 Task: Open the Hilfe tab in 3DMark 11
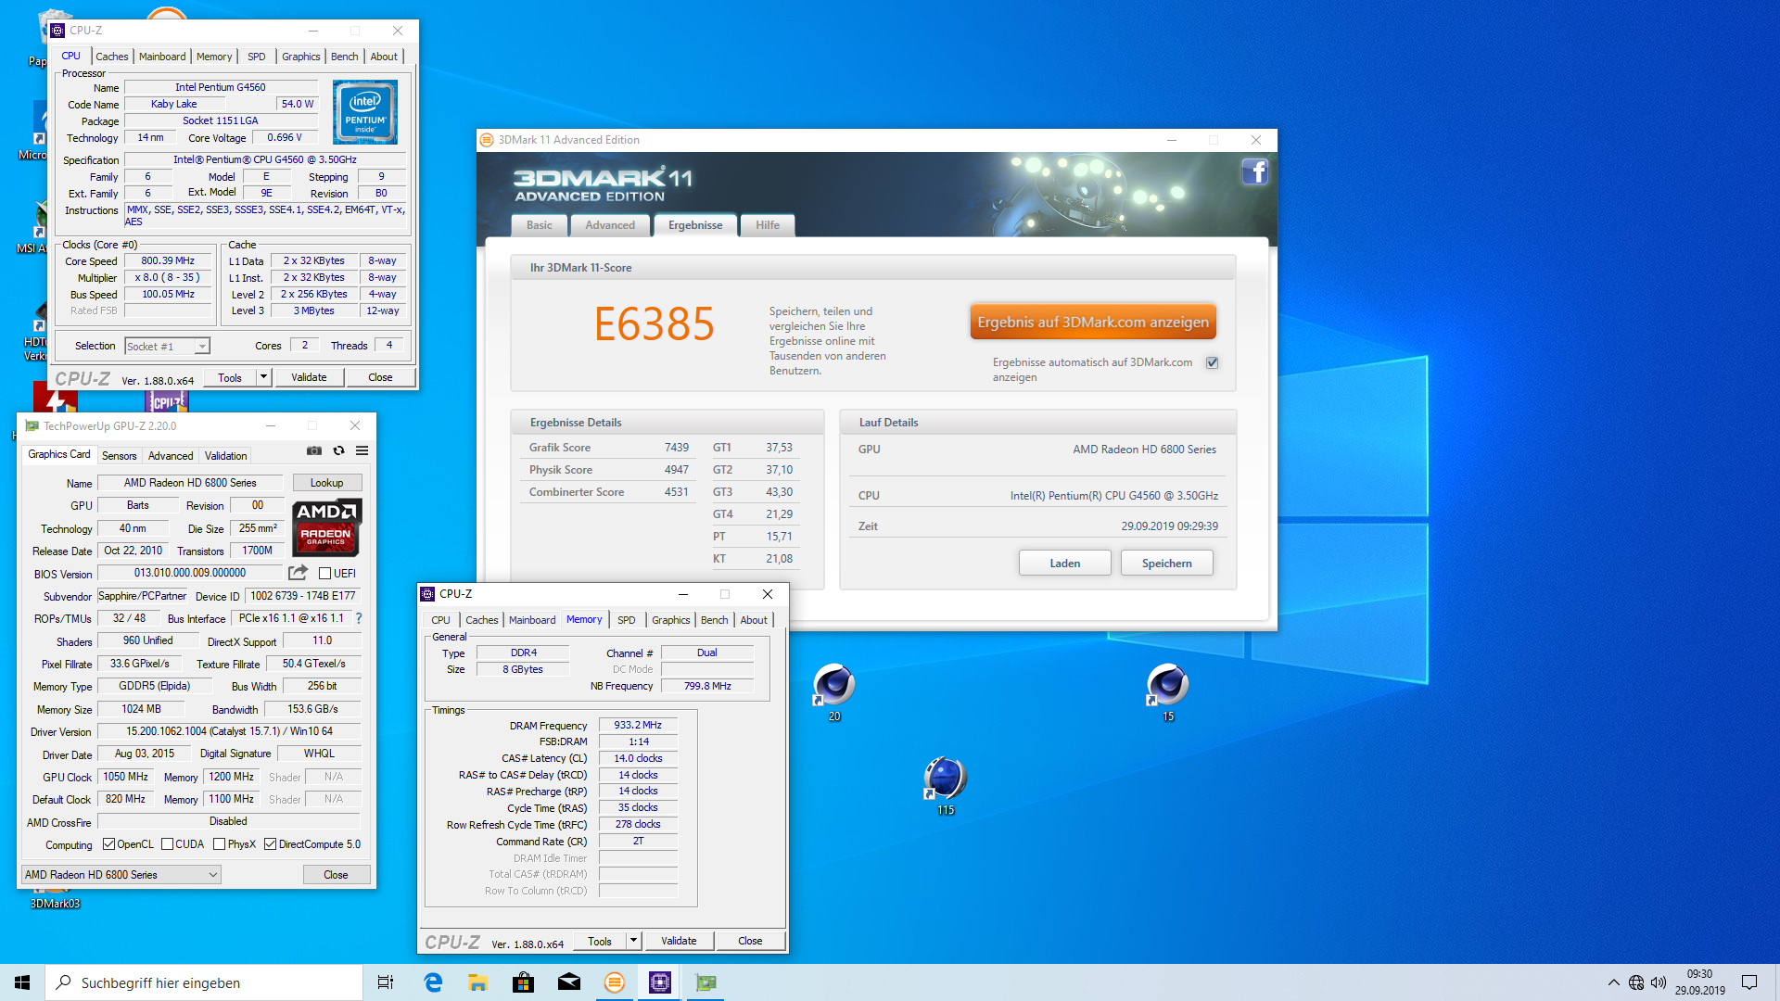pyautogui.click(x=767, y=225)
